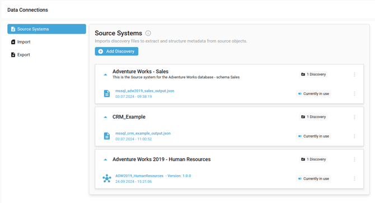Click the info icon beside Source Systems heading

point(148,33)
